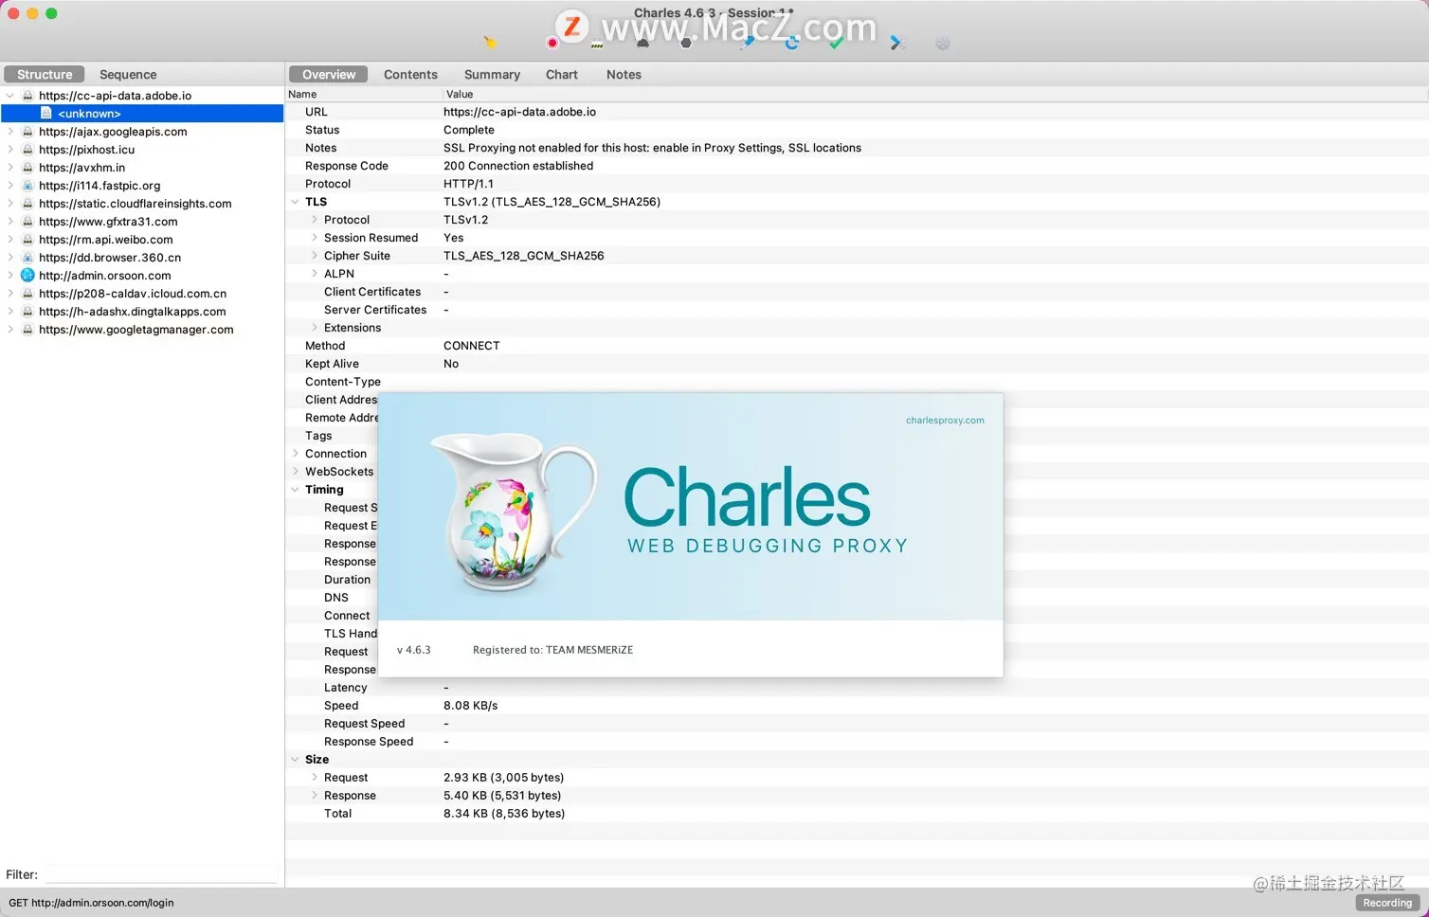Compose a new request with pen icon
The width and height of the screenshot is (1429, 917).
pos(749,43)
